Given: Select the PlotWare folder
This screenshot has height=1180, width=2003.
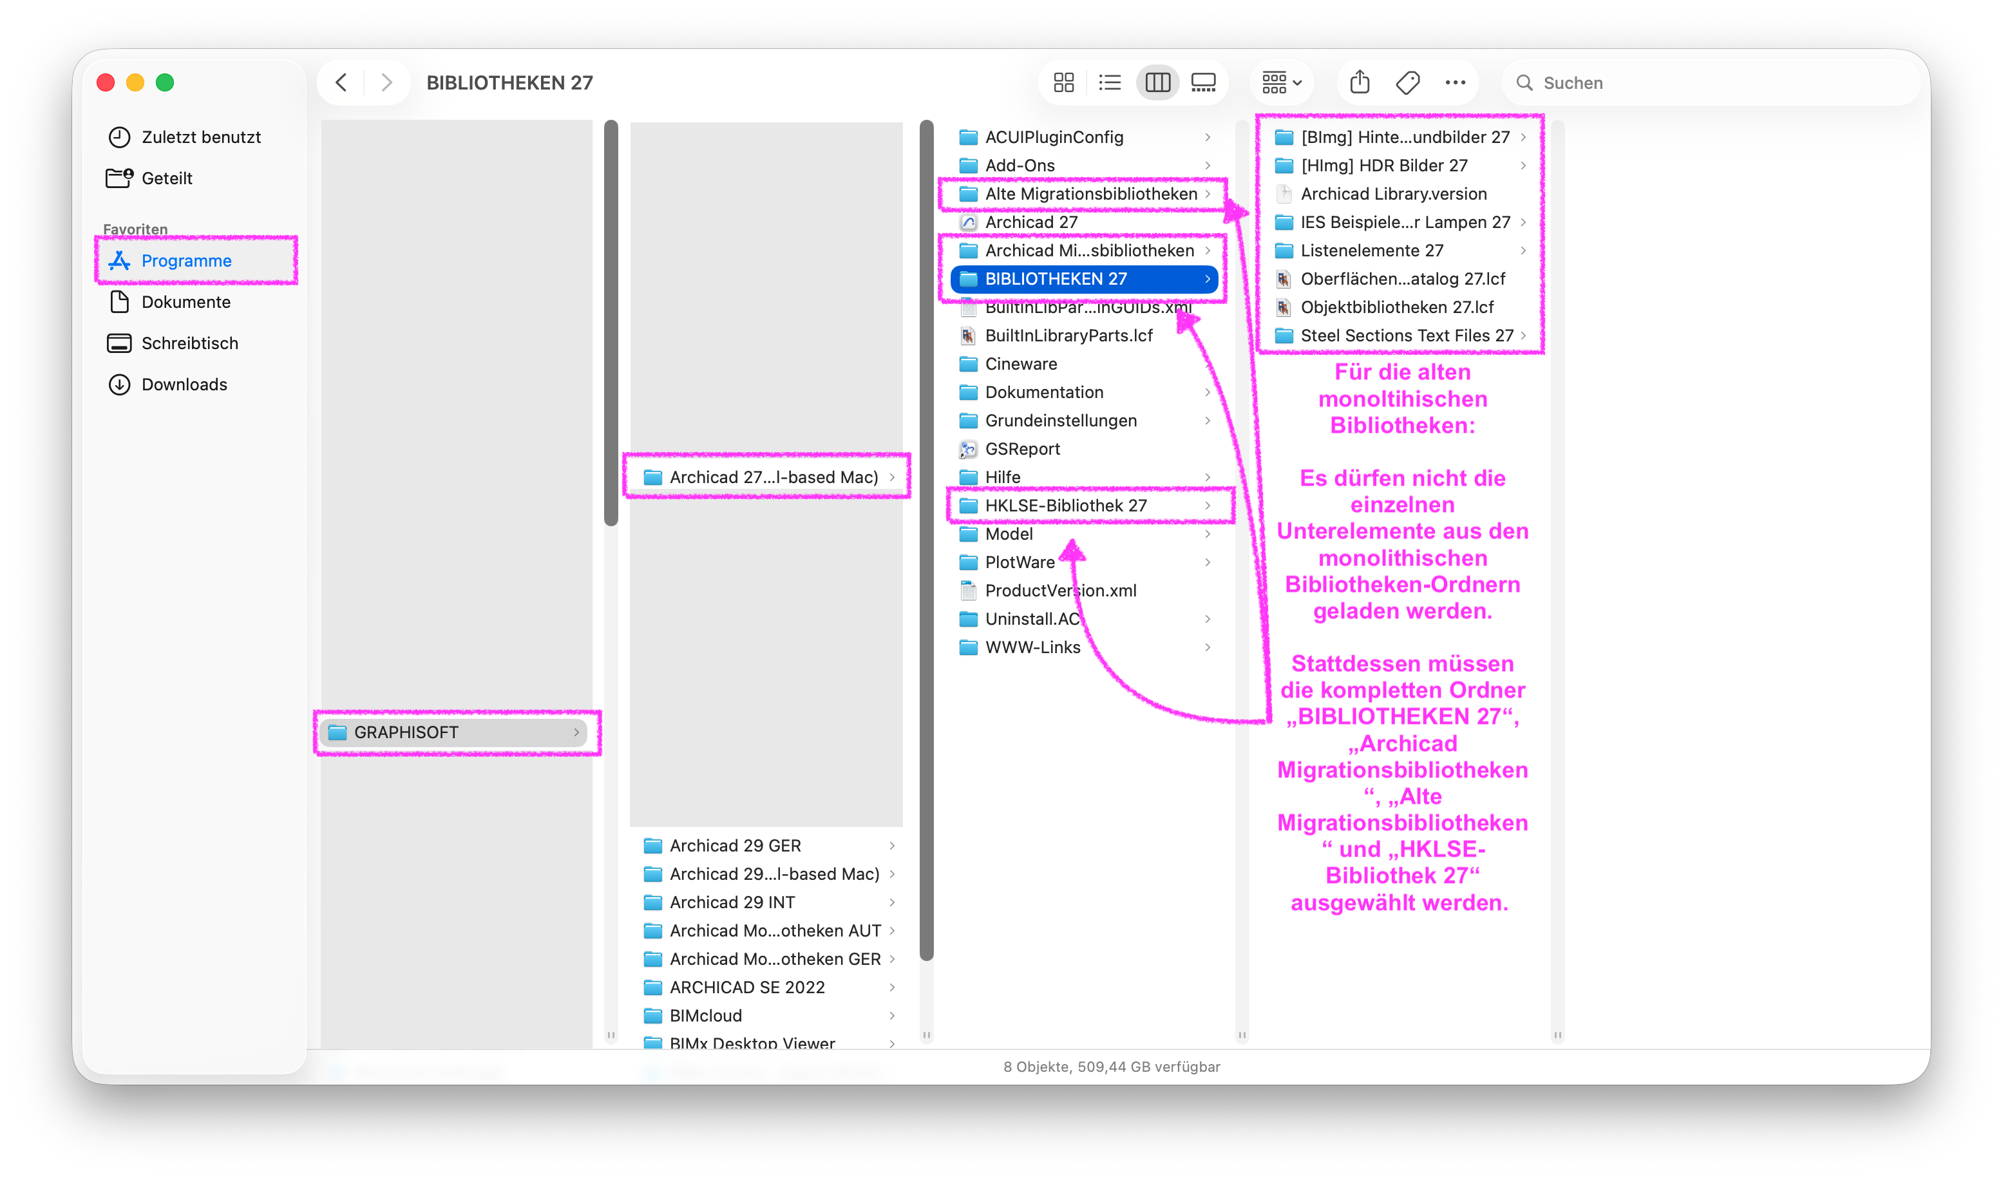Looking at the screenshot, I should (1084, 562).
